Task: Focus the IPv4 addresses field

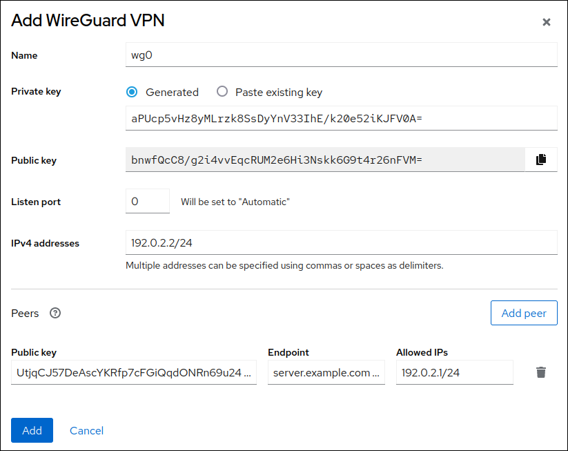Action: point(341,242)
